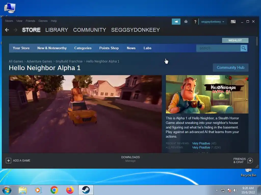Click the Adventure Games breadcrumb
This screenshot has height=195, width=261.
tap(39, 61)
